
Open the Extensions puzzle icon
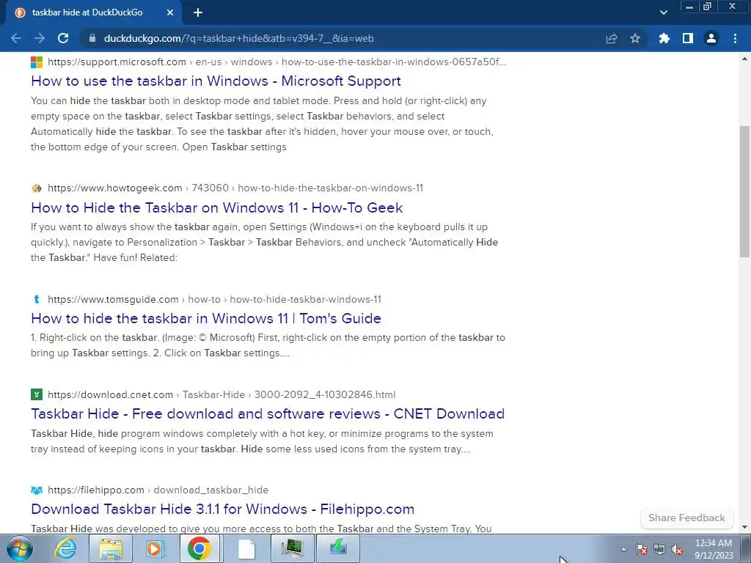[x=664, y=38]
